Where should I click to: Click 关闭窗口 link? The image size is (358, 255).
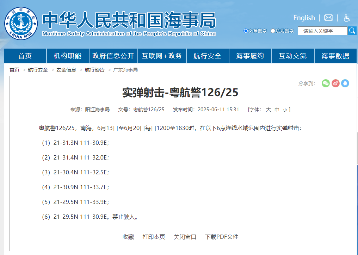click(x=185, y=237)
